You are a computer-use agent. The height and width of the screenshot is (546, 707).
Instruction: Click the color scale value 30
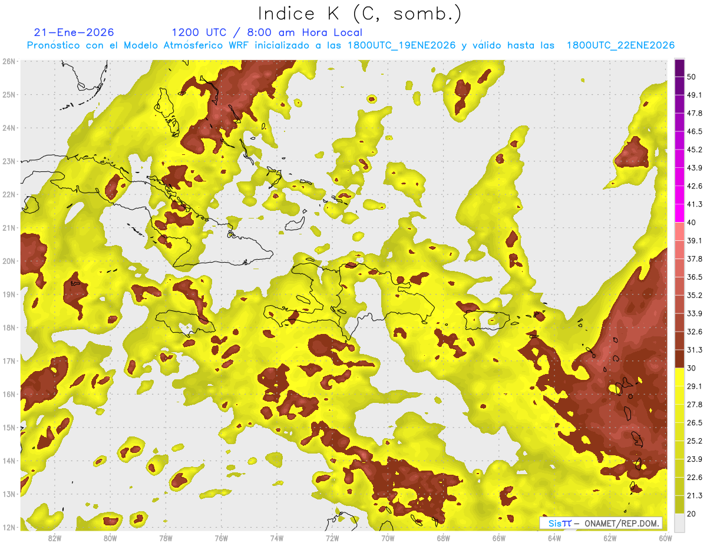tap(692, 368)
